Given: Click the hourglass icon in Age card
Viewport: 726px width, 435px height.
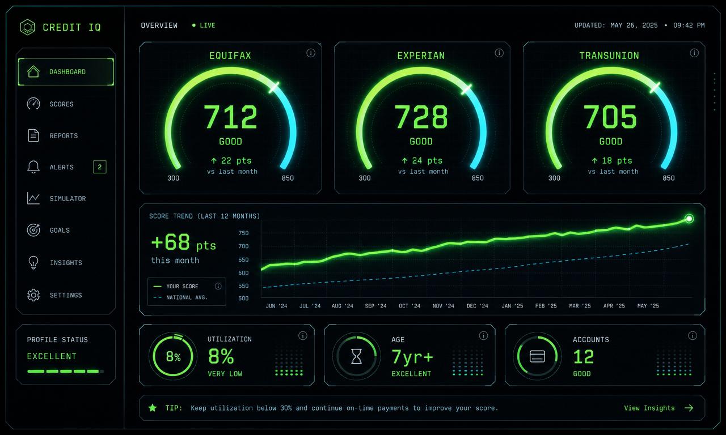Looking at the screenshot, I should [x=357, y=356].
